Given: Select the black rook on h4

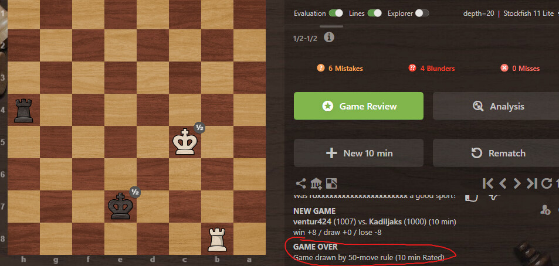Looking at the screenshot, I should click(23, 111).
